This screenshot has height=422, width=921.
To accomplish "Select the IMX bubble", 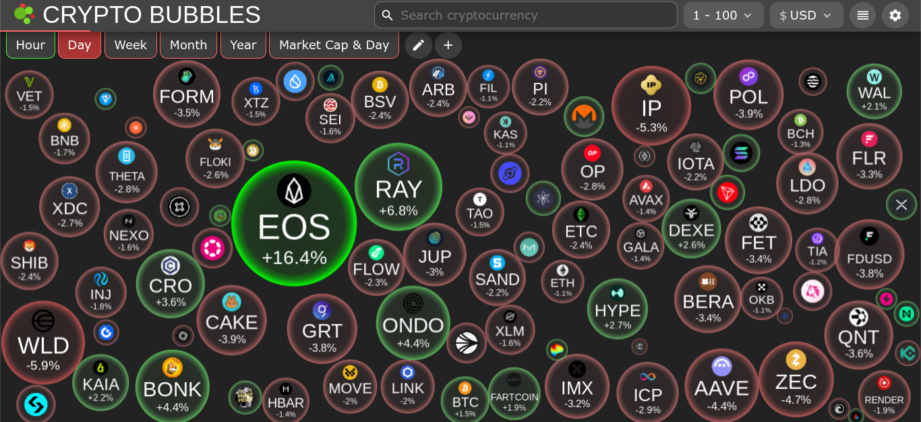I will point(577,386).
